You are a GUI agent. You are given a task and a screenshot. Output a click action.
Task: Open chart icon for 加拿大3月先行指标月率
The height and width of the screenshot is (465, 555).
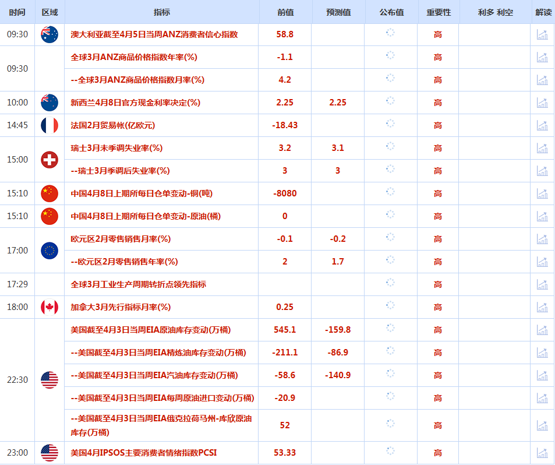point(542,307)
